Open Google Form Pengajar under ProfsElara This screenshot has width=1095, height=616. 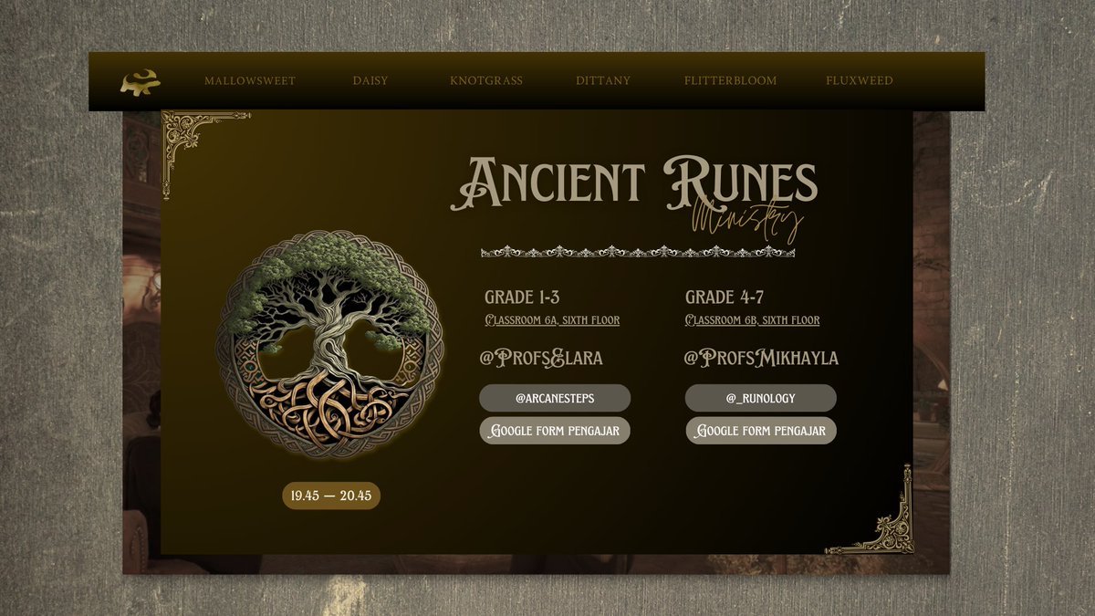(555, 431)
